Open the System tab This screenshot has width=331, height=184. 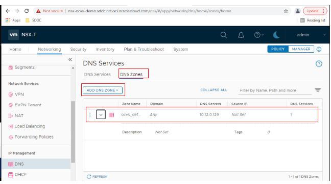tap(181, 49)
